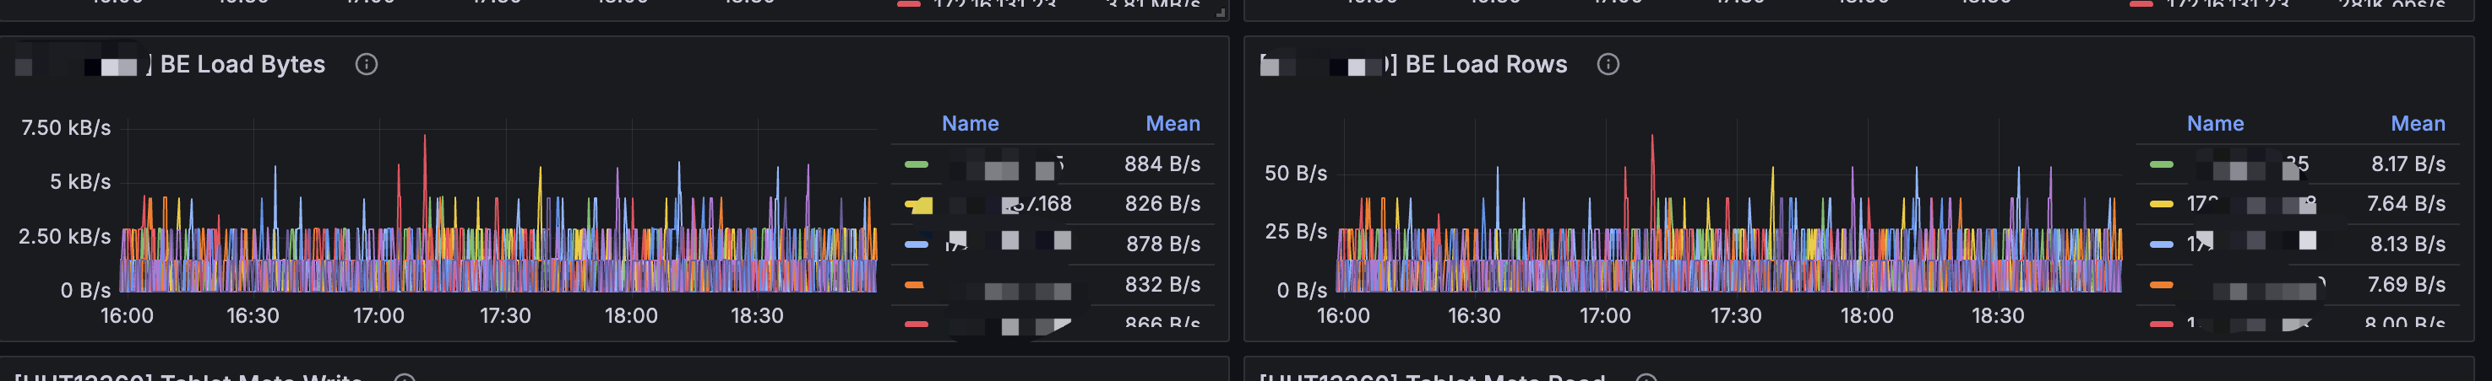
Task: Click yellow series color in BE Load Rows legend
Action: pyautogui.click(x=2160, y=205)
